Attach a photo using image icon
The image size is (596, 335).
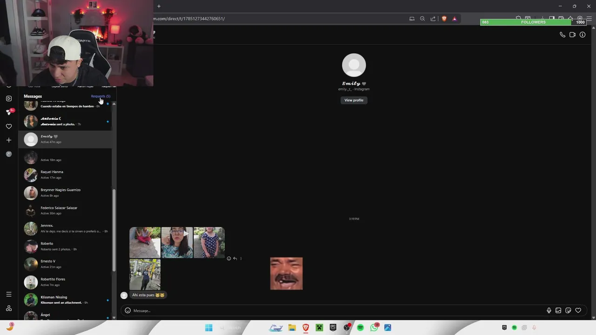pos(558,311)
